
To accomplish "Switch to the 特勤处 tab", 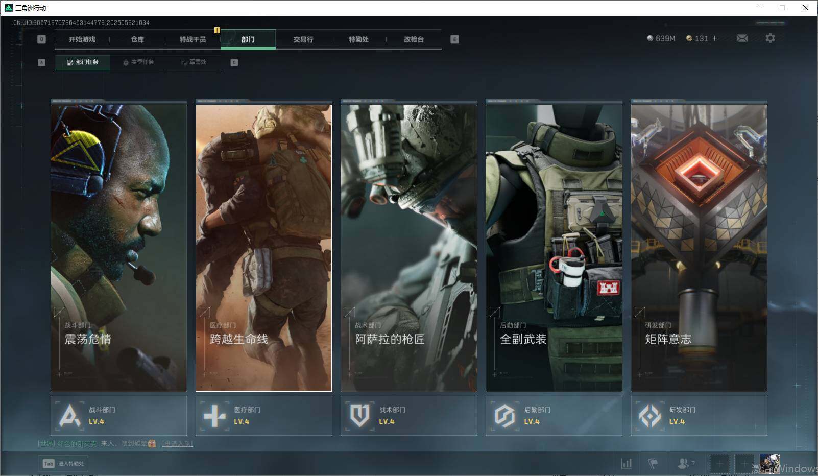I will tap(358, 39).
